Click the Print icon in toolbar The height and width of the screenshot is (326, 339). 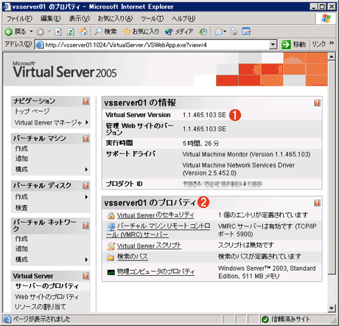pyautogui.click(x=234, y=32)
